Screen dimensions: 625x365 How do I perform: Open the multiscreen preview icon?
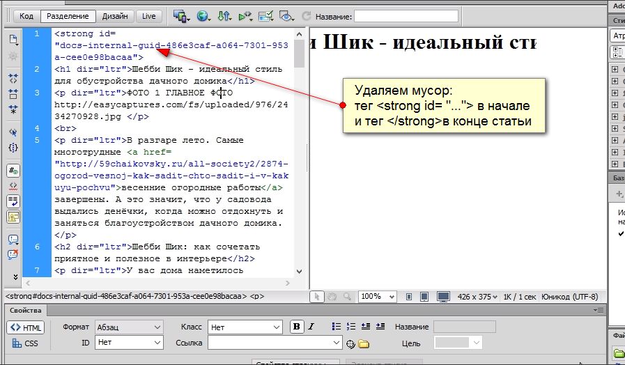point(181,16)
